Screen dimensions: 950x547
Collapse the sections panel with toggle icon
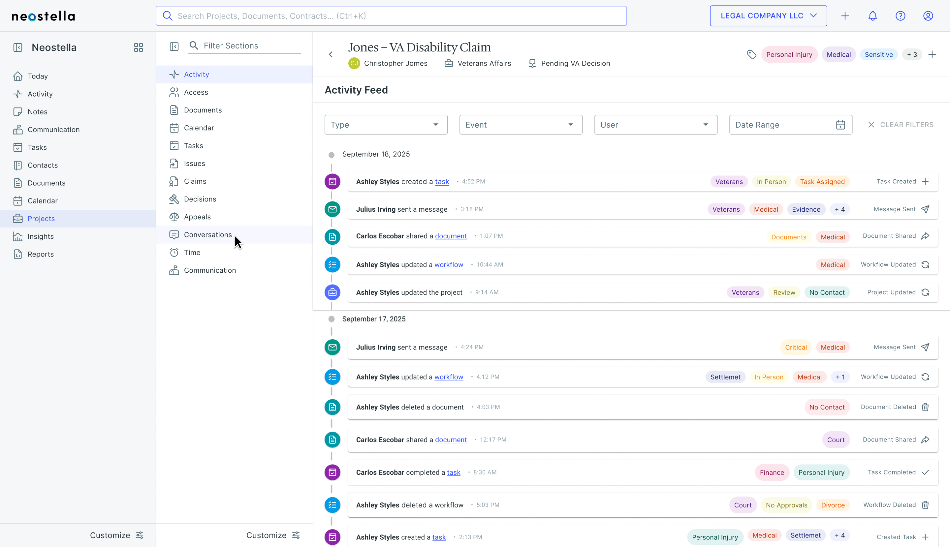coord(174,46)
